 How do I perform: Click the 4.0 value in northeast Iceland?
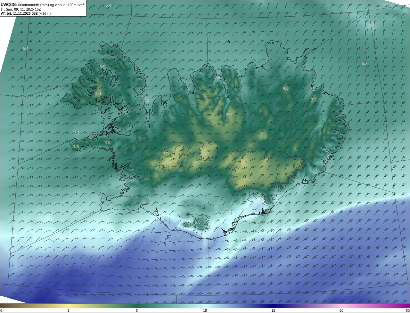(285, 88)
